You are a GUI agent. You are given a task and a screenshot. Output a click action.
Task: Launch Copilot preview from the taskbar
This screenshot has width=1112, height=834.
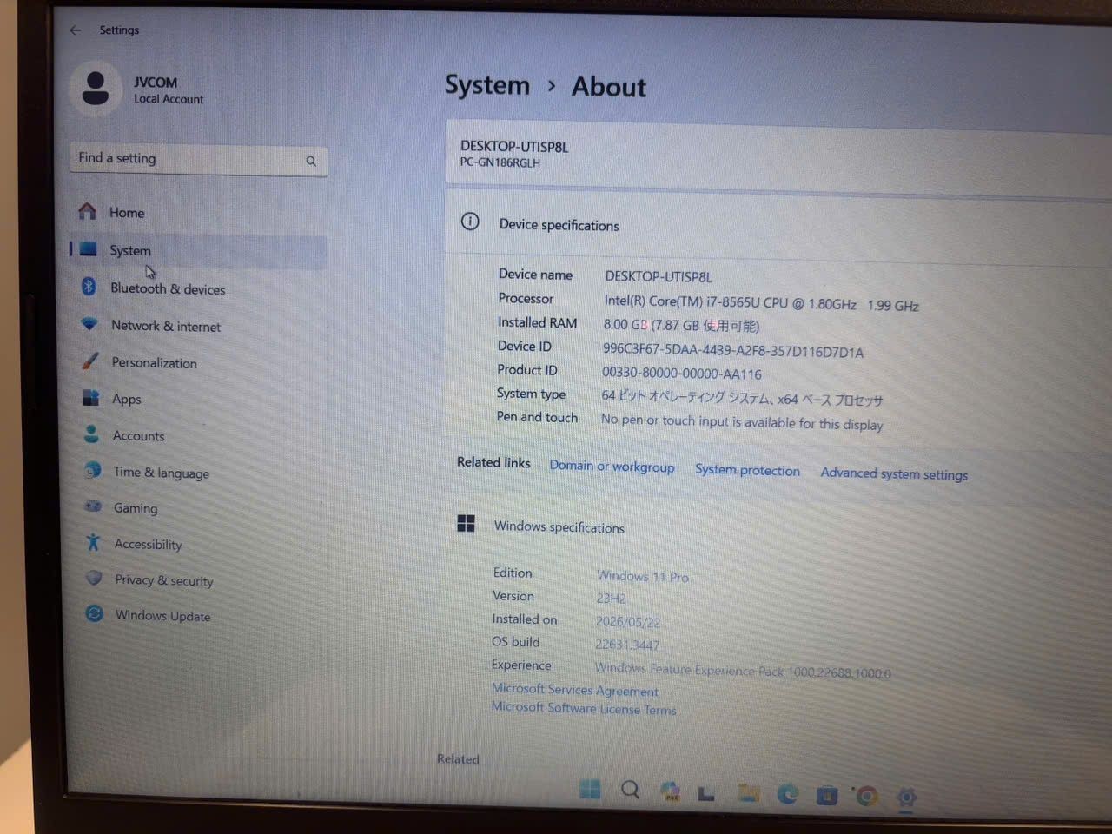[x=670, y=791]
